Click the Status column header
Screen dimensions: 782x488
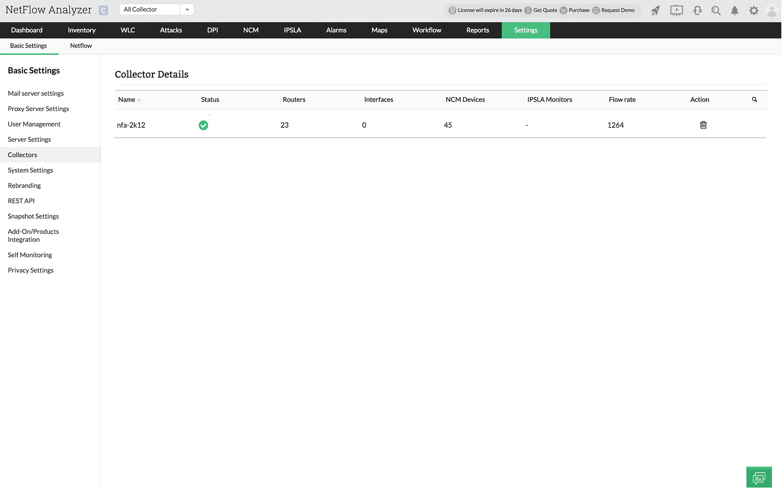pyautogui.click(x=210, y=100)
